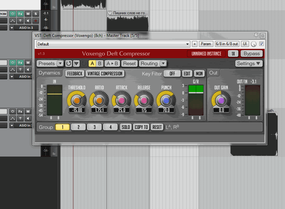Viewport: 285px width, 209px height.
Task: Open the Param menu button
Action: [206, 44]
